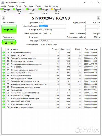Screen dimensions: 102x136
Task: Click the status icon for Часы работы
Action: click(4, 67)
